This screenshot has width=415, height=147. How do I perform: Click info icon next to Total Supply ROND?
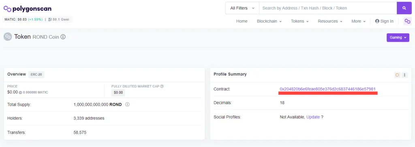127,104
